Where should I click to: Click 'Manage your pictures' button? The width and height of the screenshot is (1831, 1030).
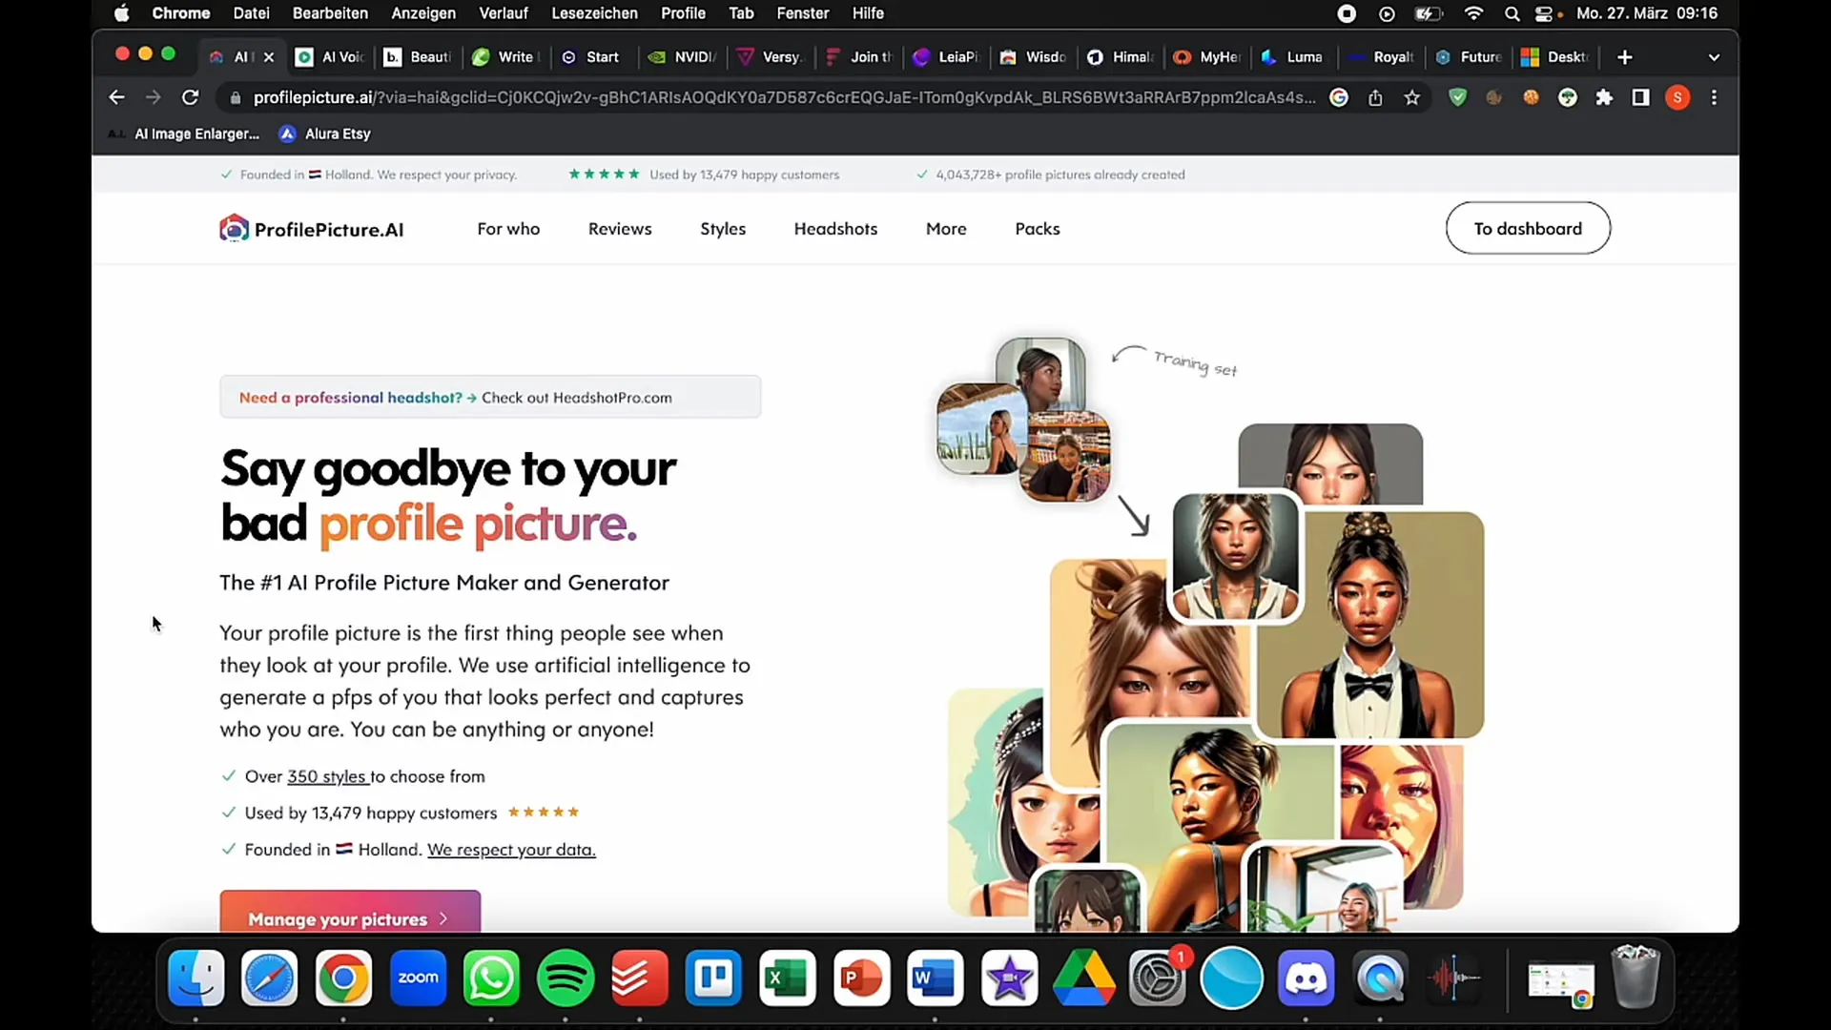350,918
